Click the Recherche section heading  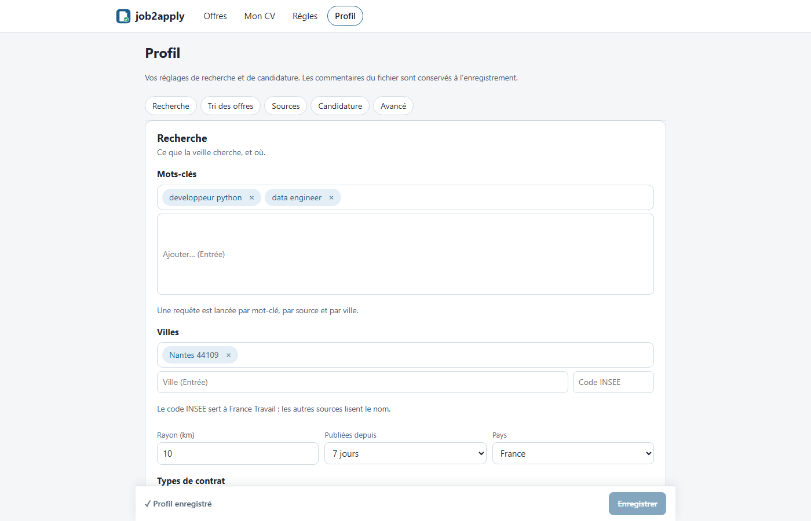pos(182,138)
